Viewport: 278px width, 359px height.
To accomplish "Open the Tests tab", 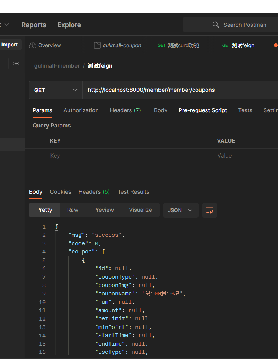I will click(245, 110).
